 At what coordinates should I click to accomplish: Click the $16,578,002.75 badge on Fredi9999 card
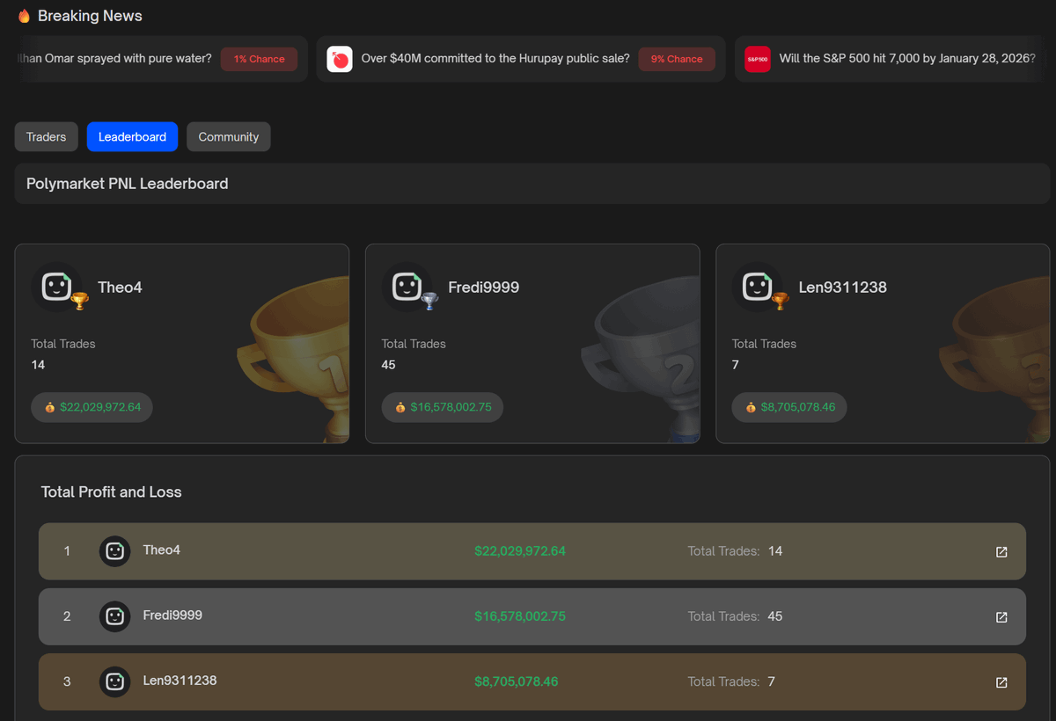(443, 407)
